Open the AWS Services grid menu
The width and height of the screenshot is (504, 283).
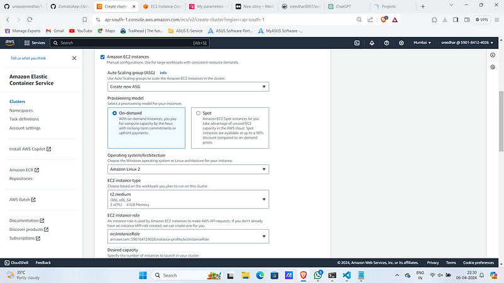tap(35, 43)
